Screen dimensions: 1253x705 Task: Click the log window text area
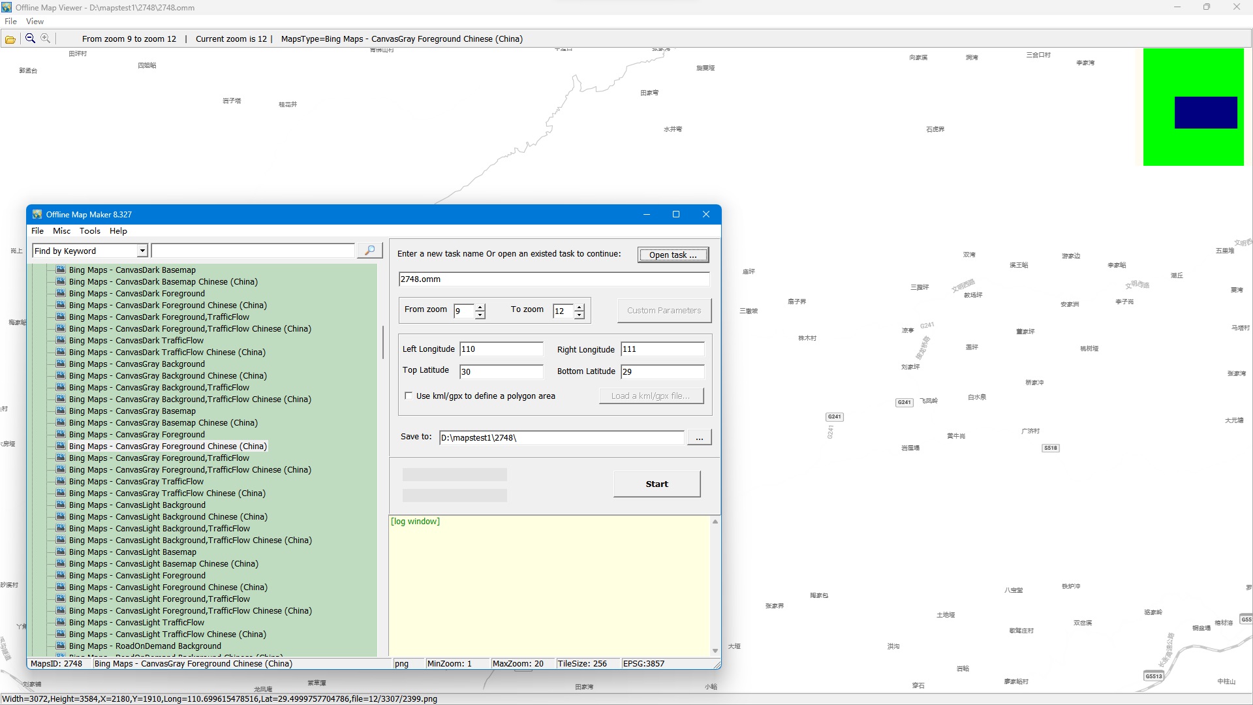coord(549,586)
